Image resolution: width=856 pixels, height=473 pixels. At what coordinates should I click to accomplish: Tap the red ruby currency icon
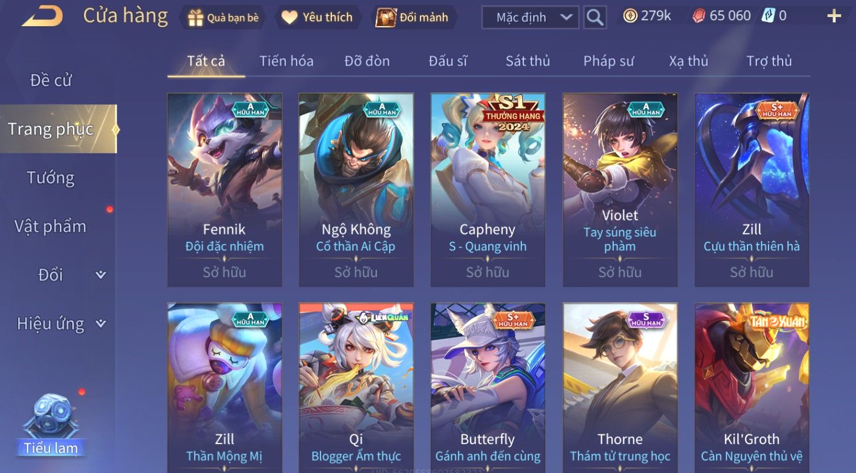(x=699, y=16)
